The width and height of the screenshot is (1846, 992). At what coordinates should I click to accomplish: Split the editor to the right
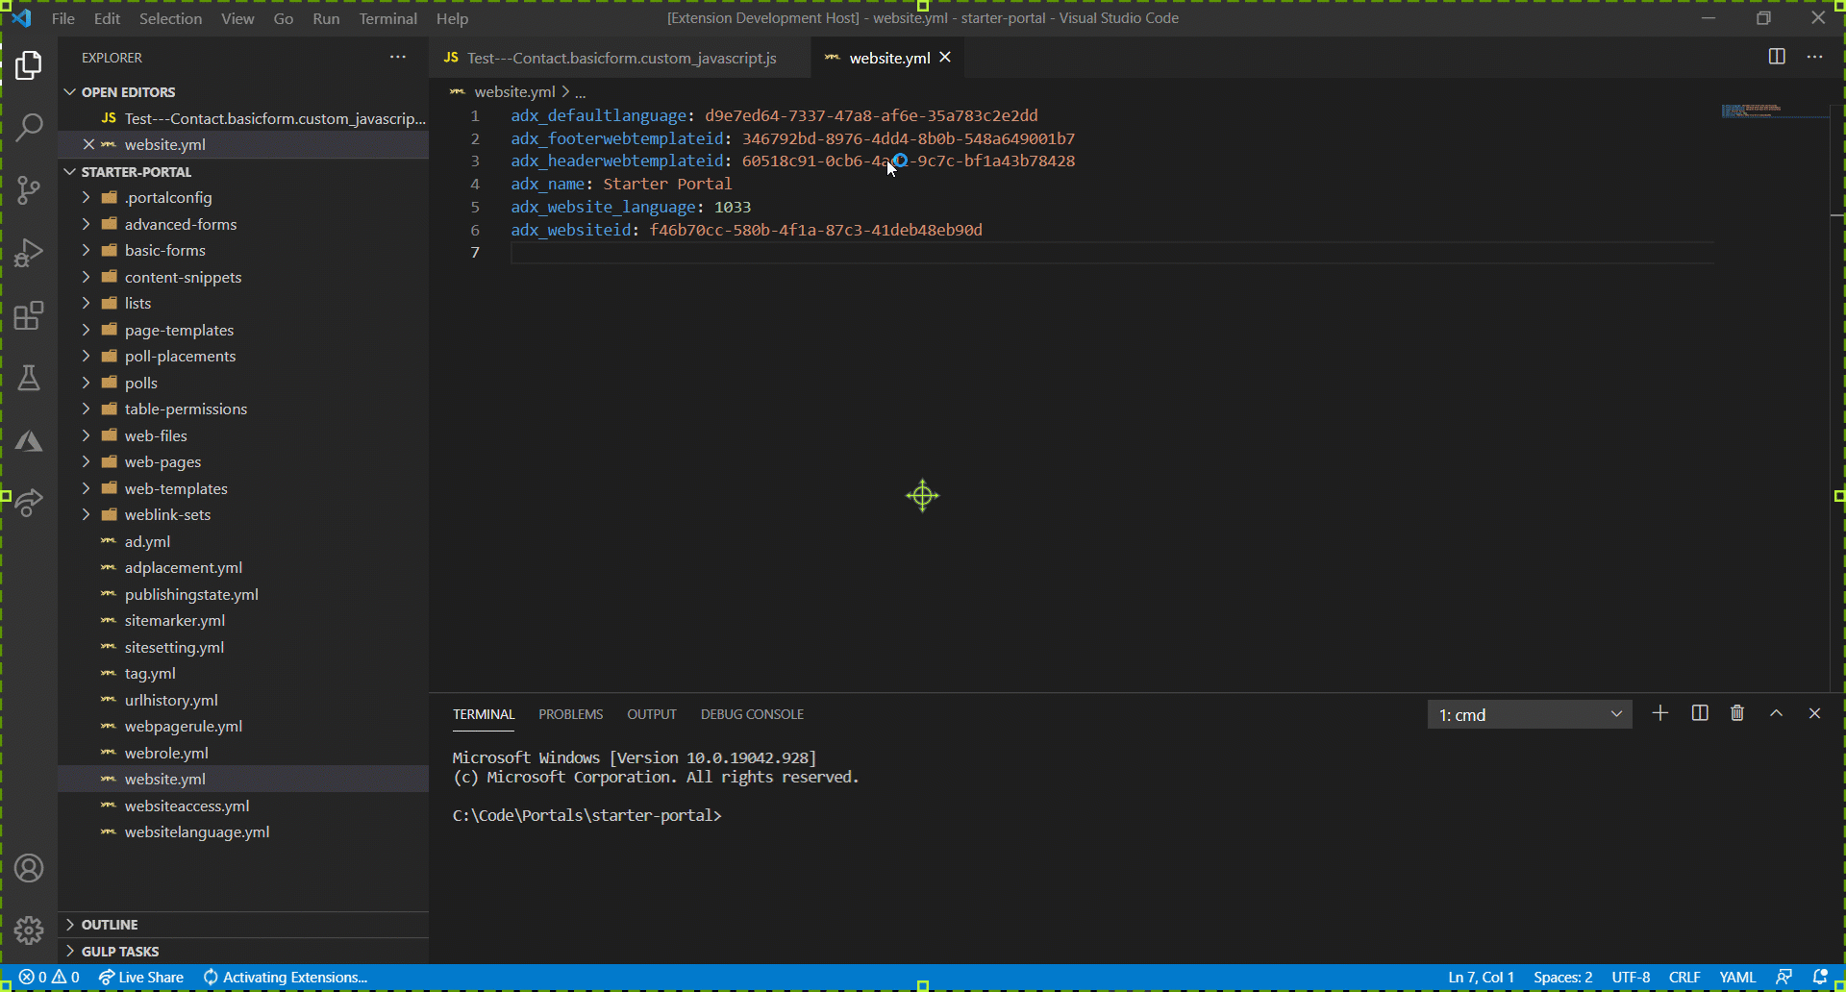1777,57
